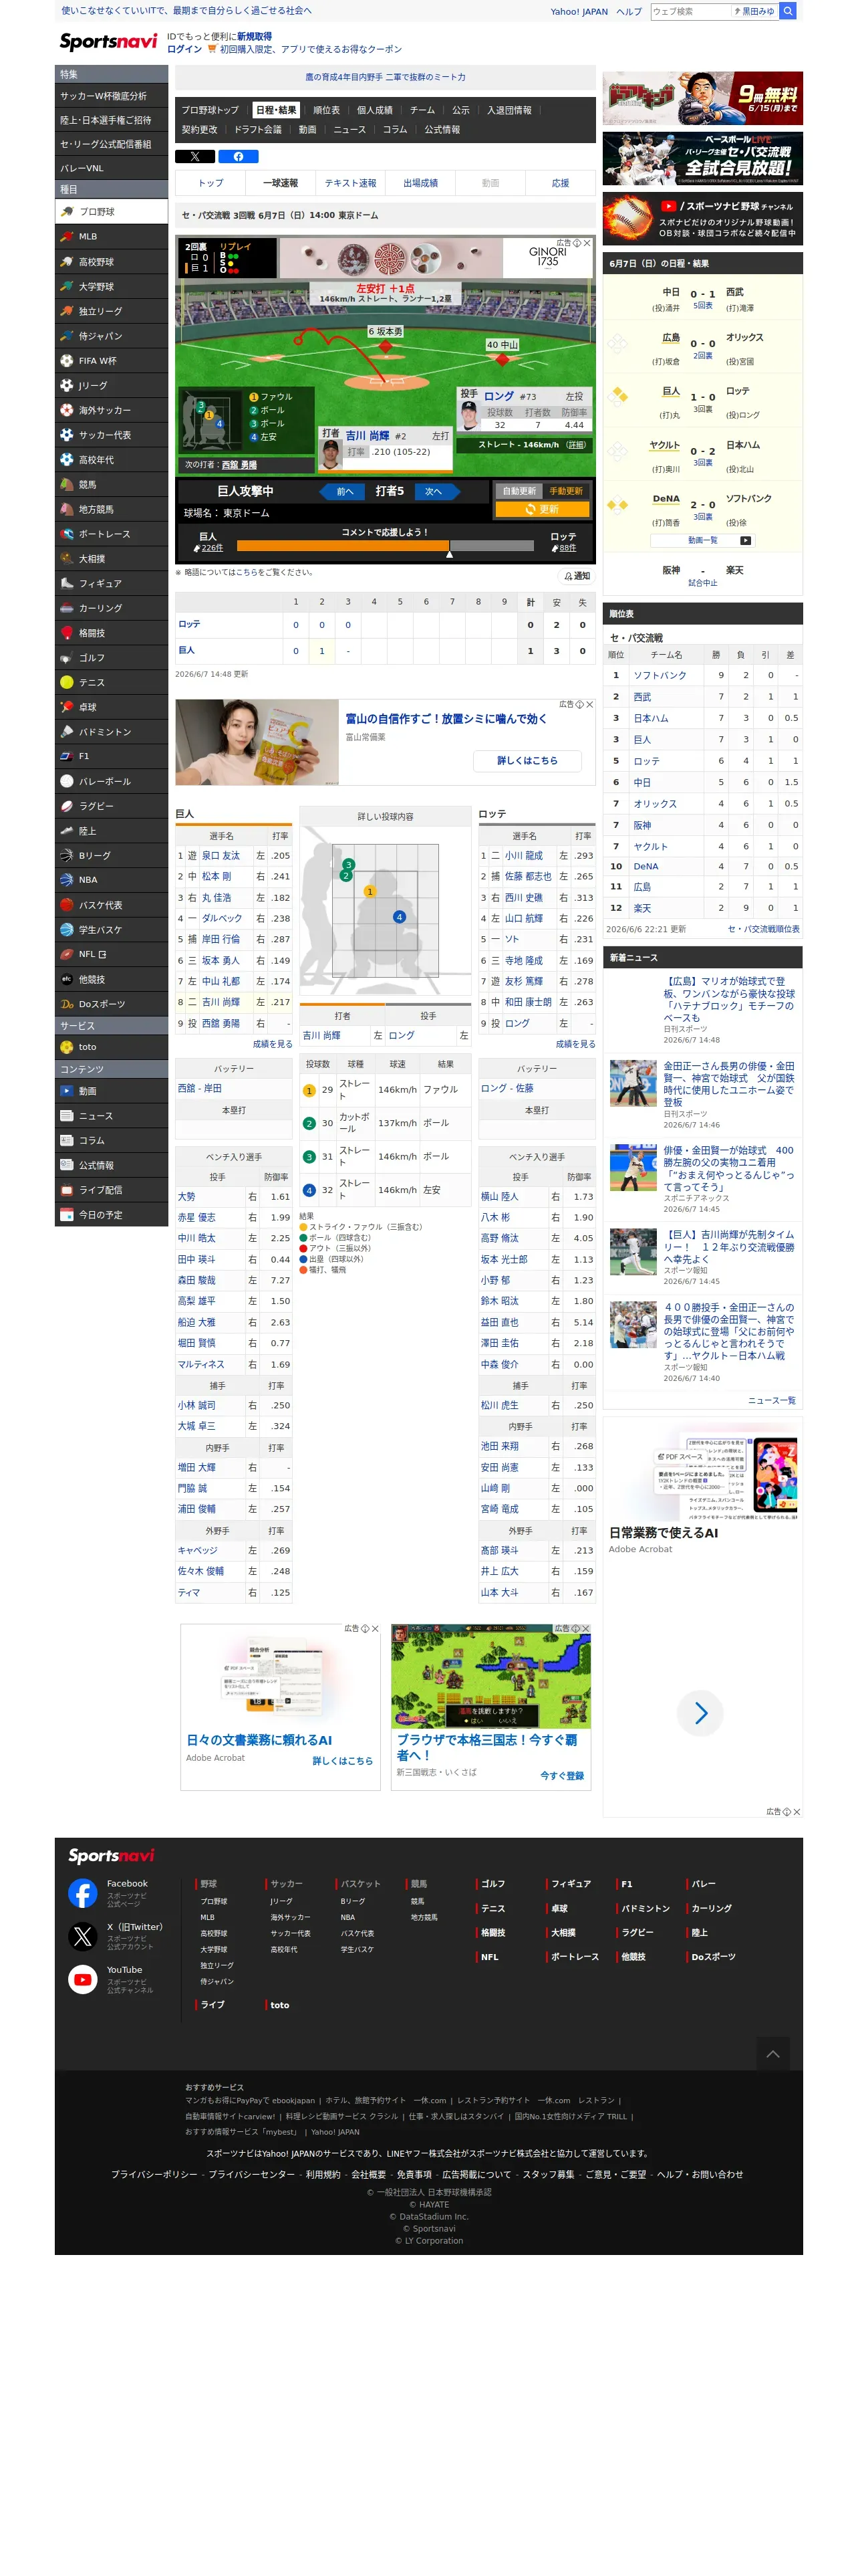Screen dimensions: 858x2576
Task: Switch to the 応援 tab
Action: coord(561,183)
